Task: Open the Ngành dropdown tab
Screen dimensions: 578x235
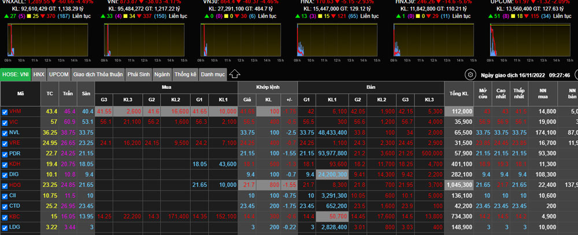Action: (x=162, y=74)
